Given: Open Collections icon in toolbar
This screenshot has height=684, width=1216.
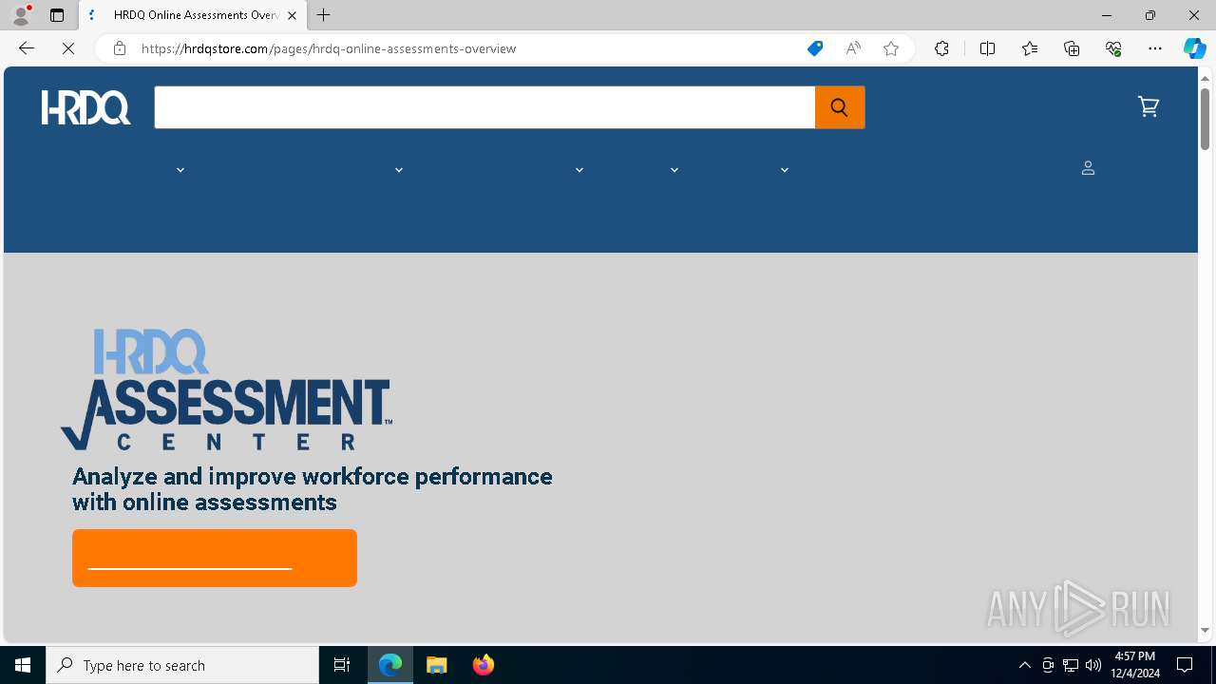Looking at the screenshot, I should point(1072,48).
